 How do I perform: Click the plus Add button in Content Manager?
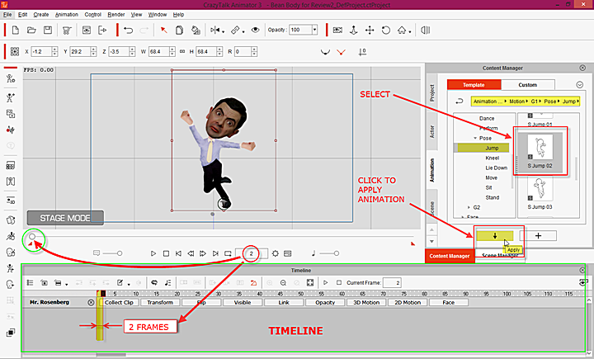[538, 236]
